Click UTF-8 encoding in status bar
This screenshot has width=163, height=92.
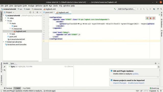[146, 91]
